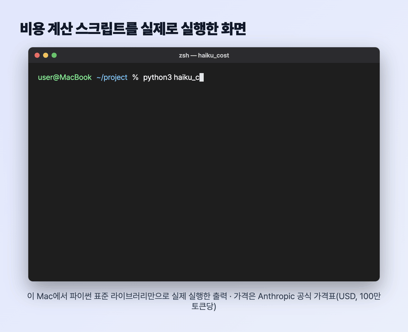The height and width of the screenshot is (332, 408).
Task: Click the title 'zsh — haiku_cost'
Action: click(x=204, y=55)
